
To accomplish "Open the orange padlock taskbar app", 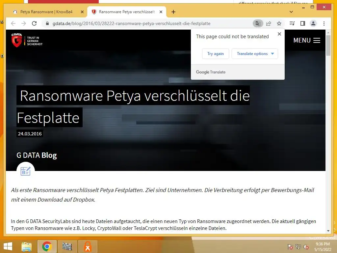I will tap(88, 246).
